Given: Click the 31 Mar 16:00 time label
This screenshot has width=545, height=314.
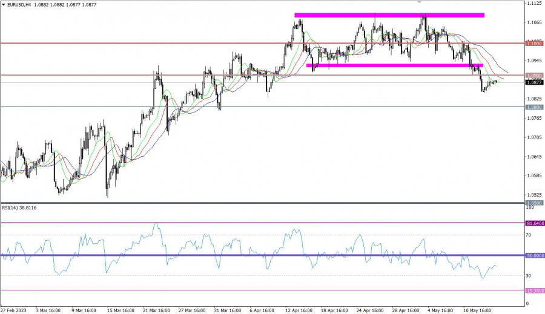Looking at the screenshot, I should [x=228, y=310].
